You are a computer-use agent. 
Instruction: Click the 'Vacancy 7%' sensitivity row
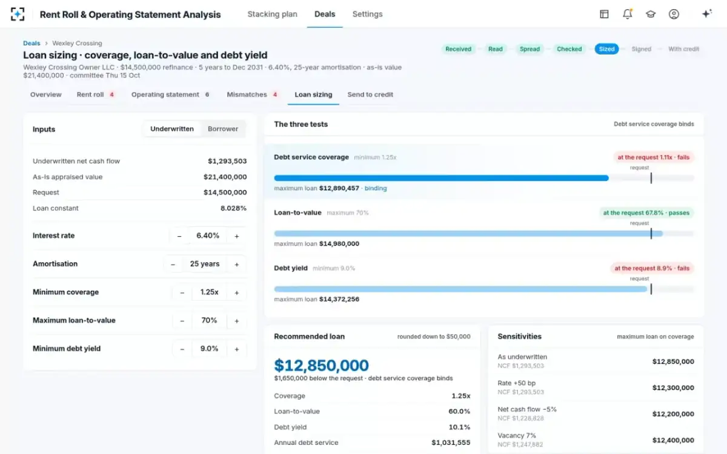tap(596, 439)
